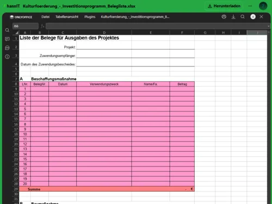Expand the formula bar with the arrow
Screen dimensions: 272x204
[269, 26]
